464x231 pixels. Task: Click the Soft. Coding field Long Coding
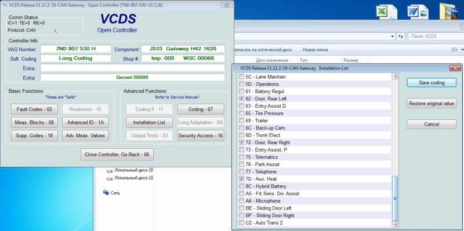75,58
